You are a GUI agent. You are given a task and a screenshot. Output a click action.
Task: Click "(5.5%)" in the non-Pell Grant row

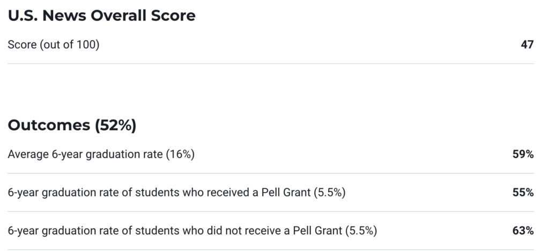pyautogui.click(x=361, y=231)
